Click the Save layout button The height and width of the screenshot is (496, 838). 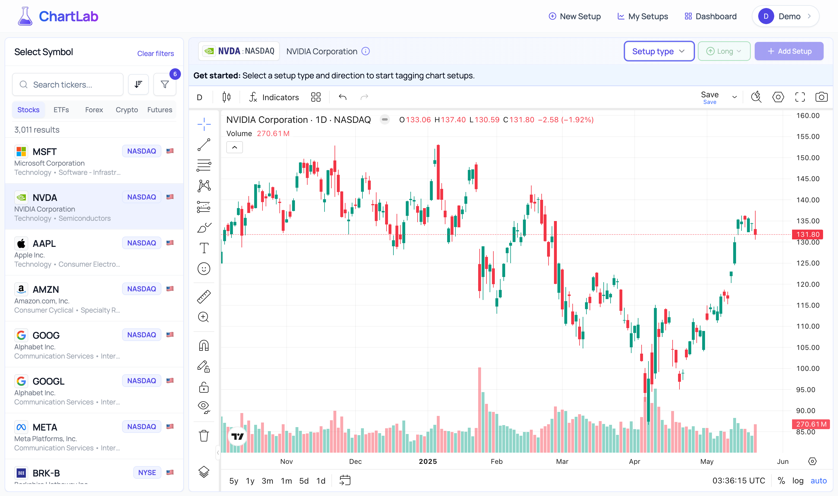pos(710,97)
